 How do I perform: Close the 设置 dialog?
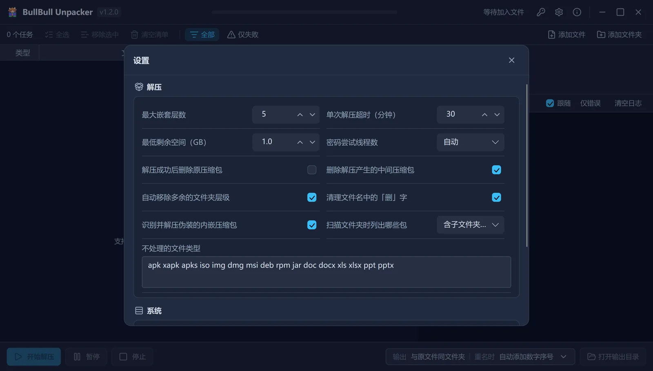tap(511, 60)
